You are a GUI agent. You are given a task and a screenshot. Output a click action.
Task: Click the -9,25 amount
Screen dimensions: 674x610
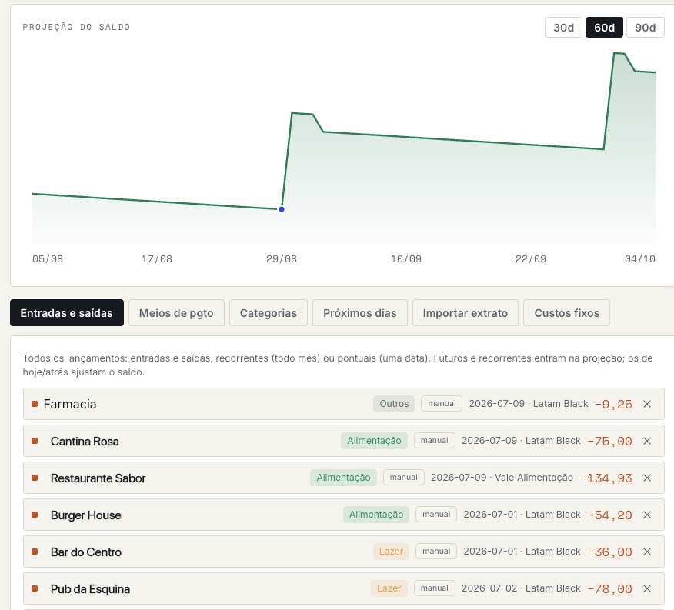click(x=613, y=405)
